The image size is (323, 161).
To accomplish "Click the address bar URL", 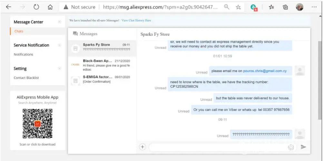I will [160, 7].
